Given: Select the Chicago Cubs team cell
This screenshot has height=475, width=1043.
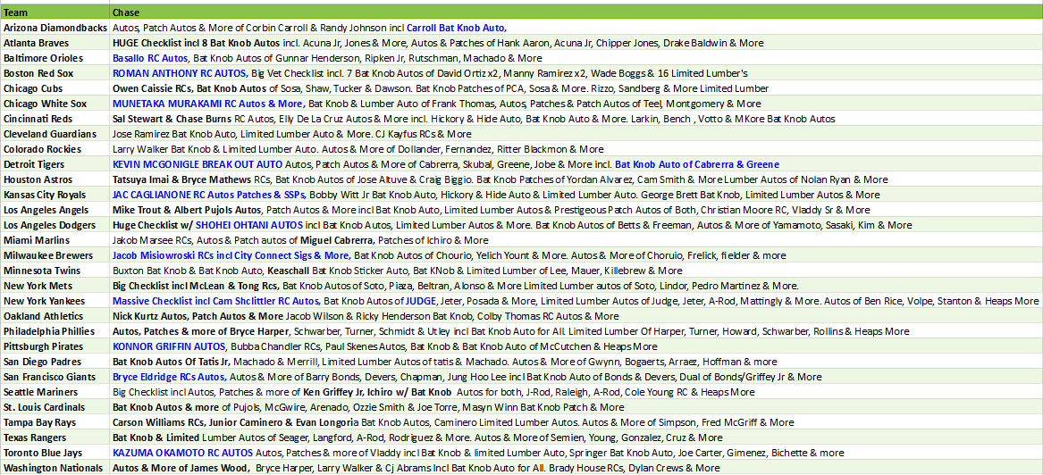Looking at the screenshot, I should [x=55, y=88].
